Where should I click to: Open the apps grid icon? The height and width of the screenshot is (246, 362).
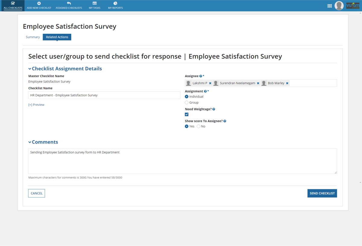[329, 6]
